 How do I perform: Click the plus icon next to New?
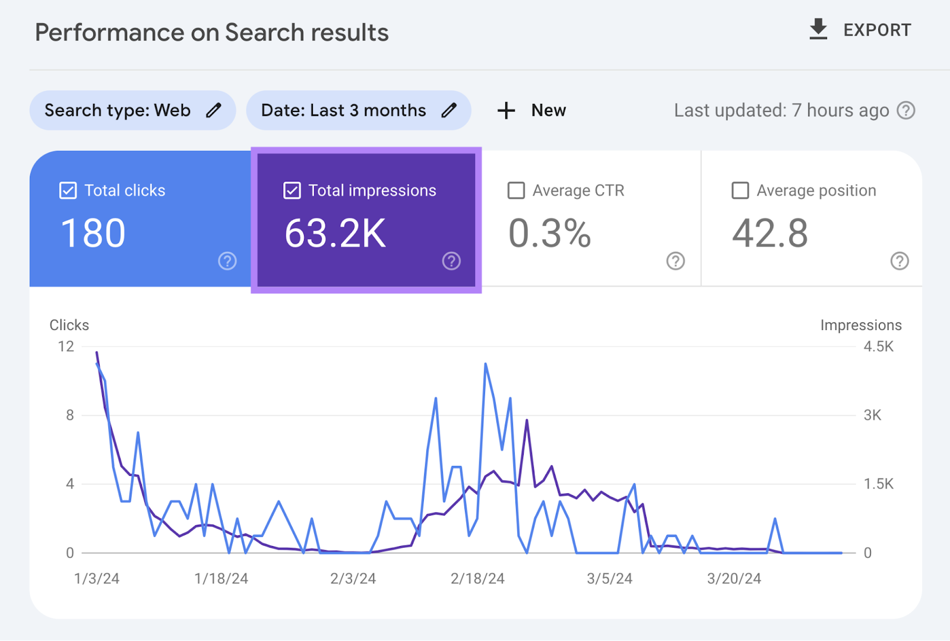pos(506,110)
